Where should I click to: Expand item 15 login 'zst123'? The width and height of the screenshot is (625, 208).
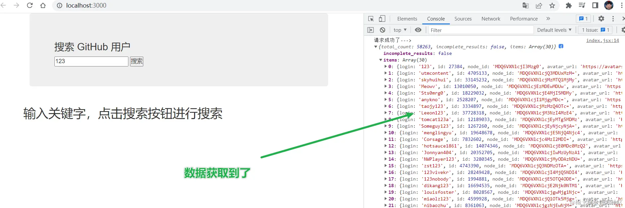click(x=385, y=166)
